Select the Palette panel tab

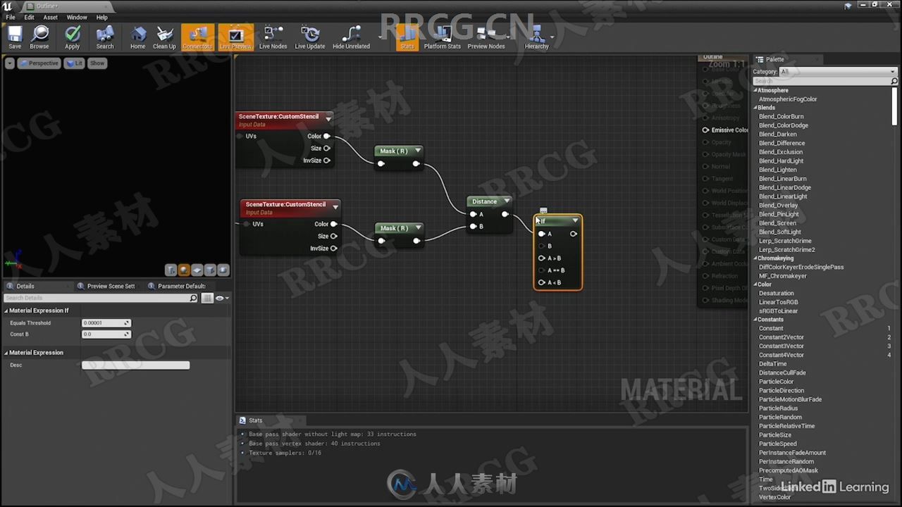774,60
